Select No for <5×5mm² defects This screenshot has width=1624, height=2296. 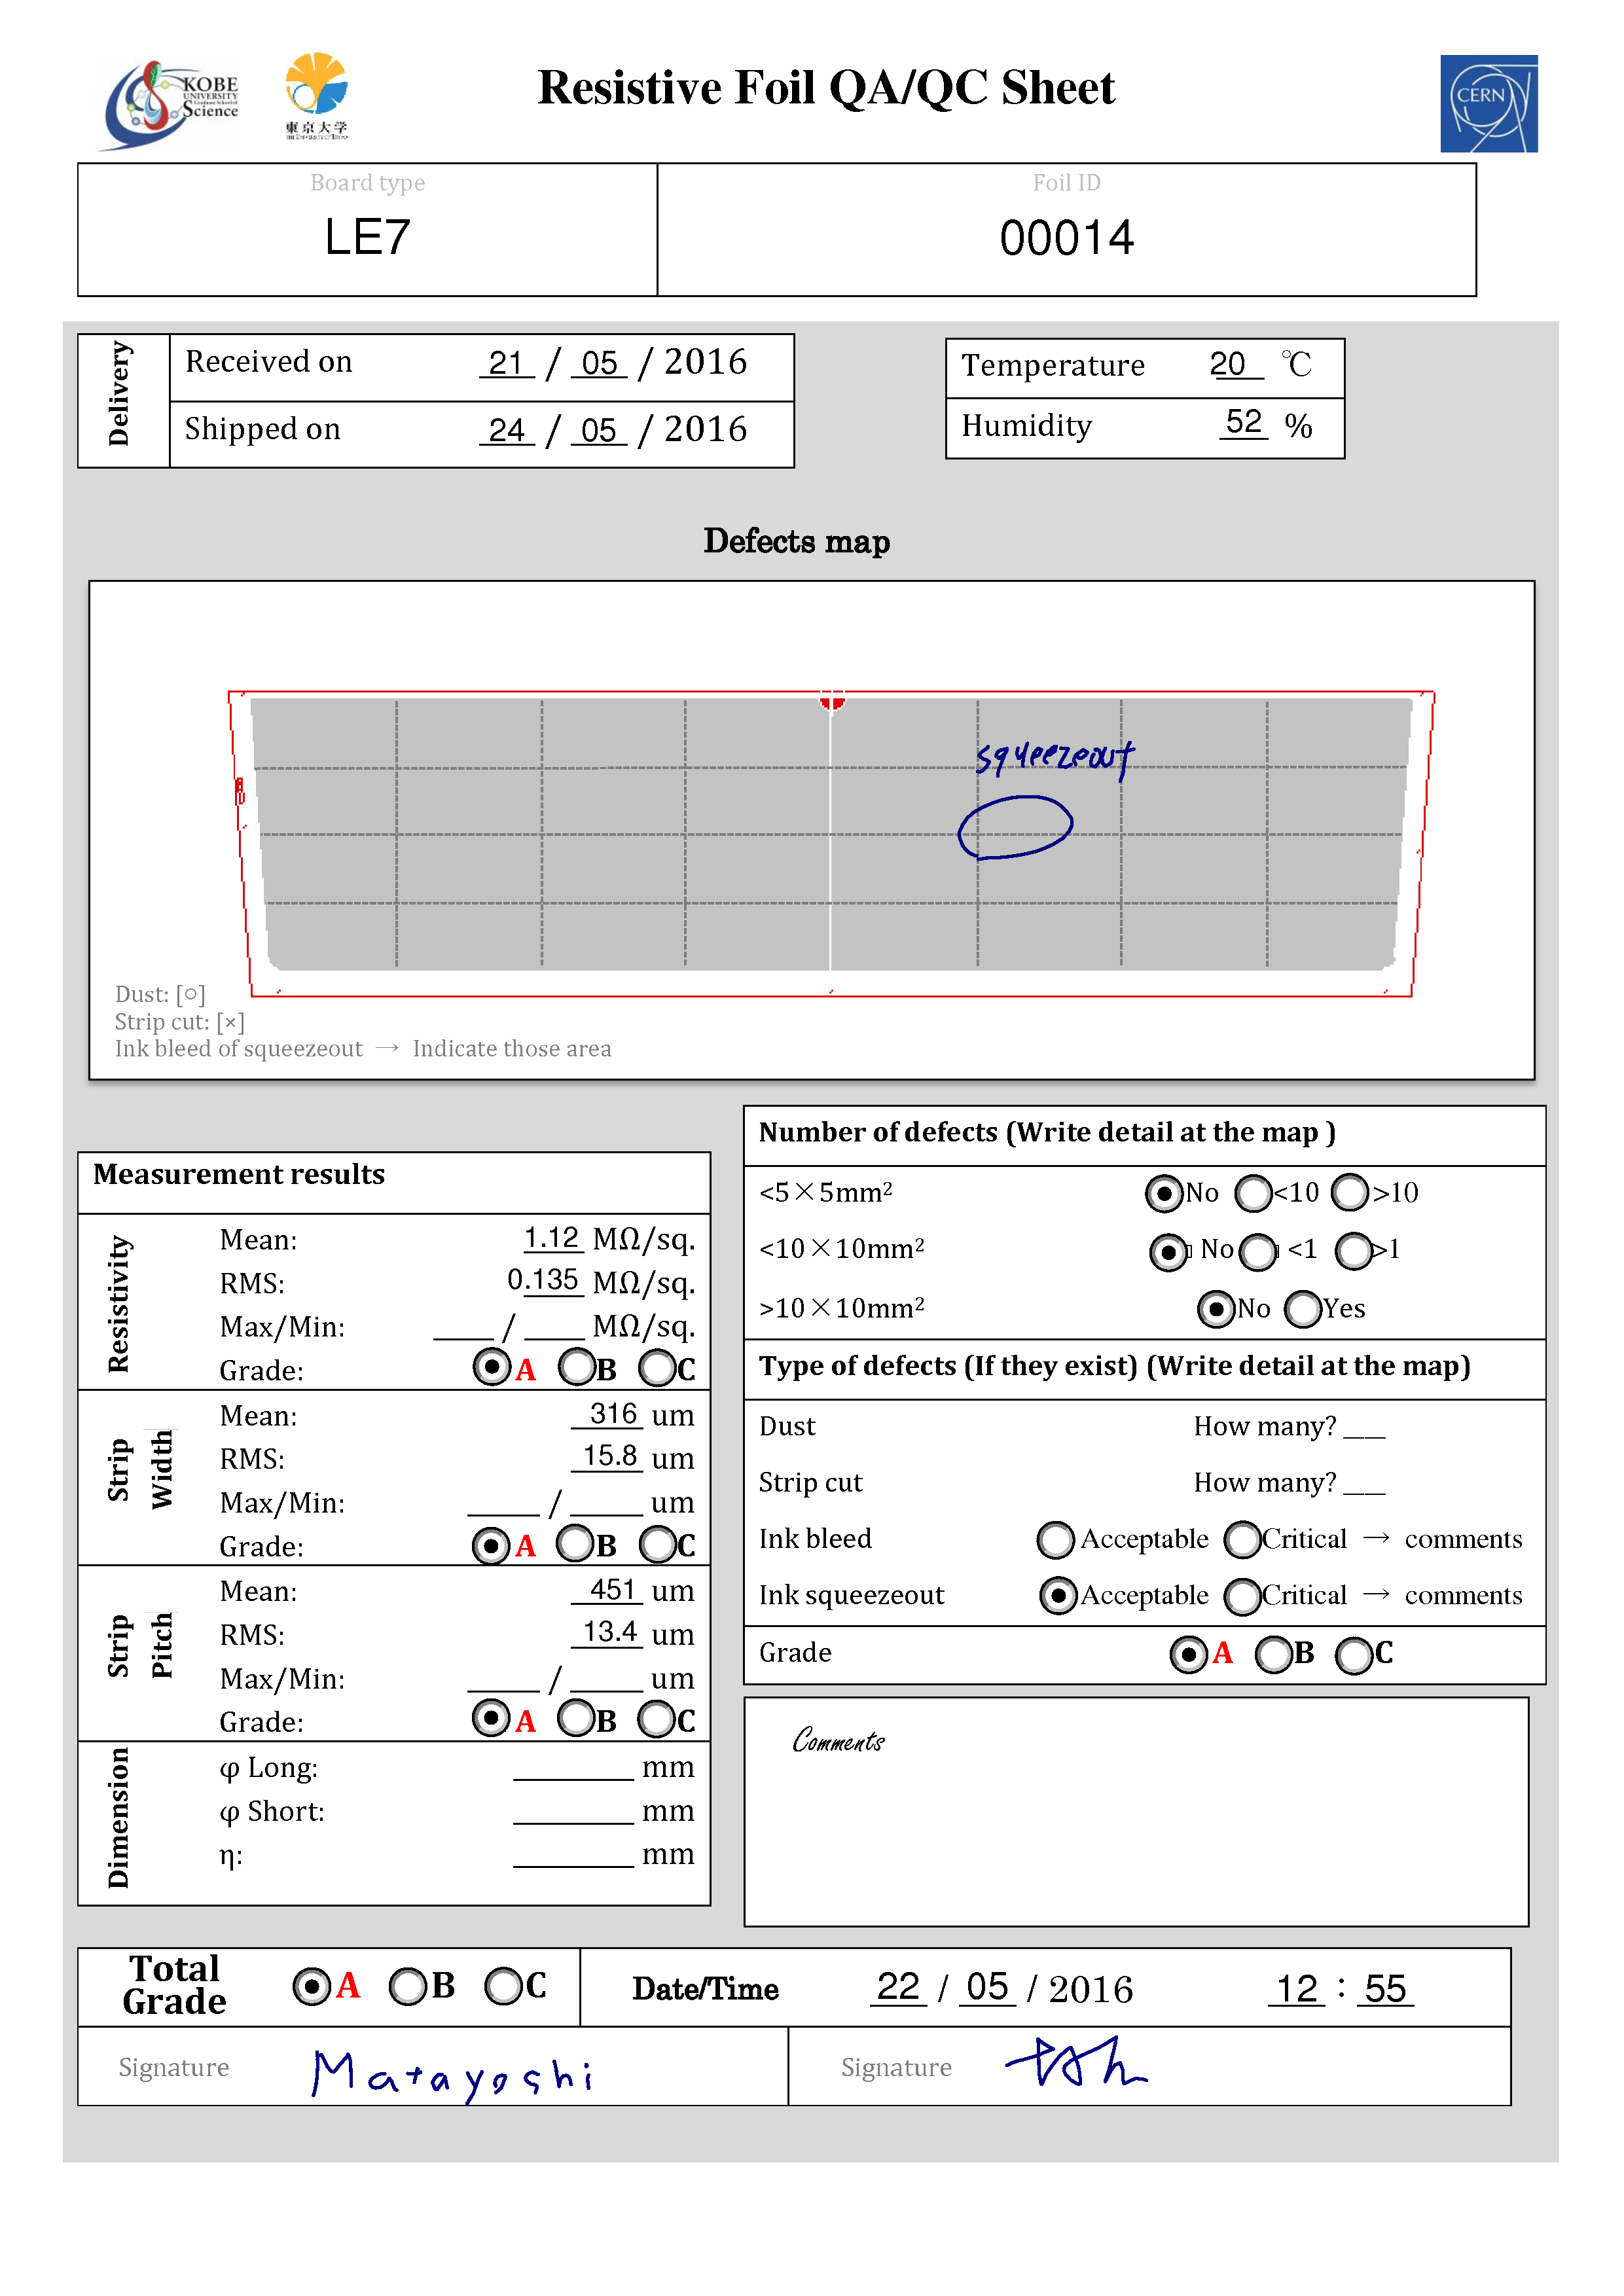(x=1164, y=1193)
